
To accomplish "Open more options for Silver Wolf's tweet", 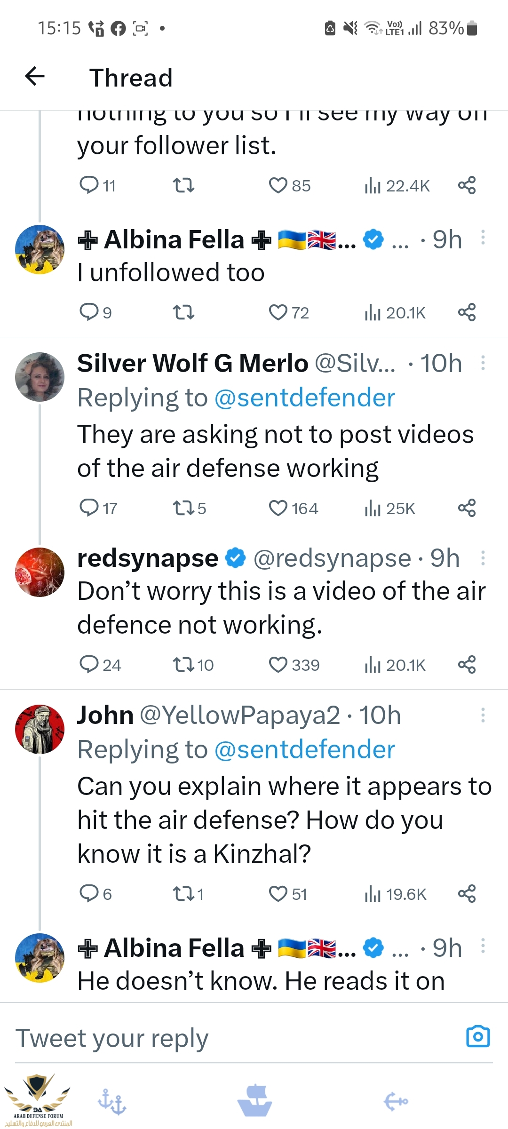I will click(483, 363).
